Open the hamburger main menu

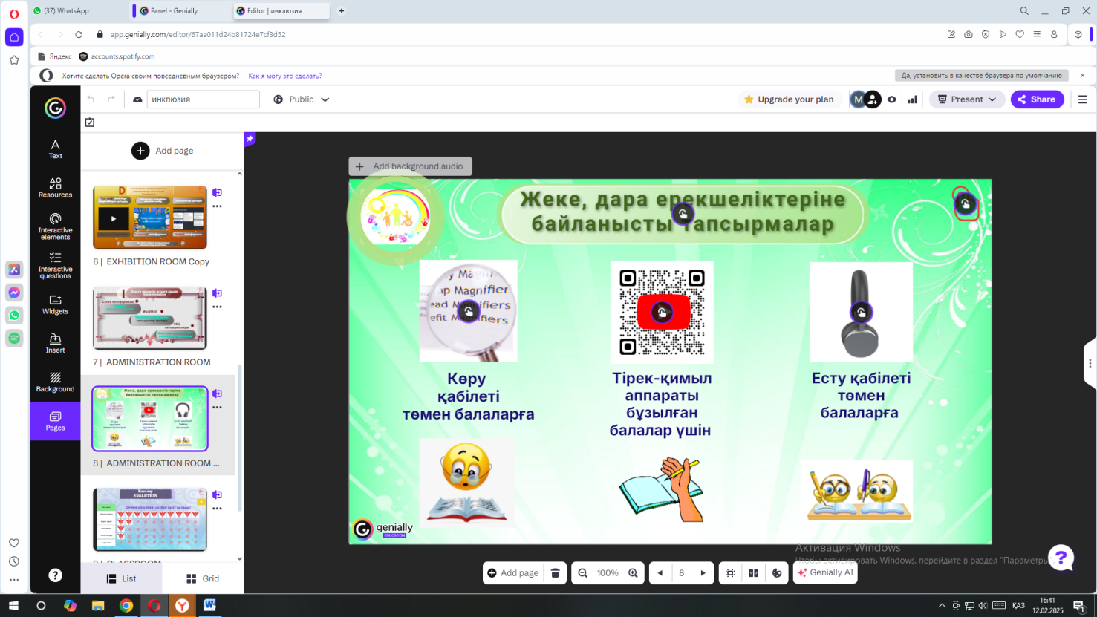click(1082, 99)
